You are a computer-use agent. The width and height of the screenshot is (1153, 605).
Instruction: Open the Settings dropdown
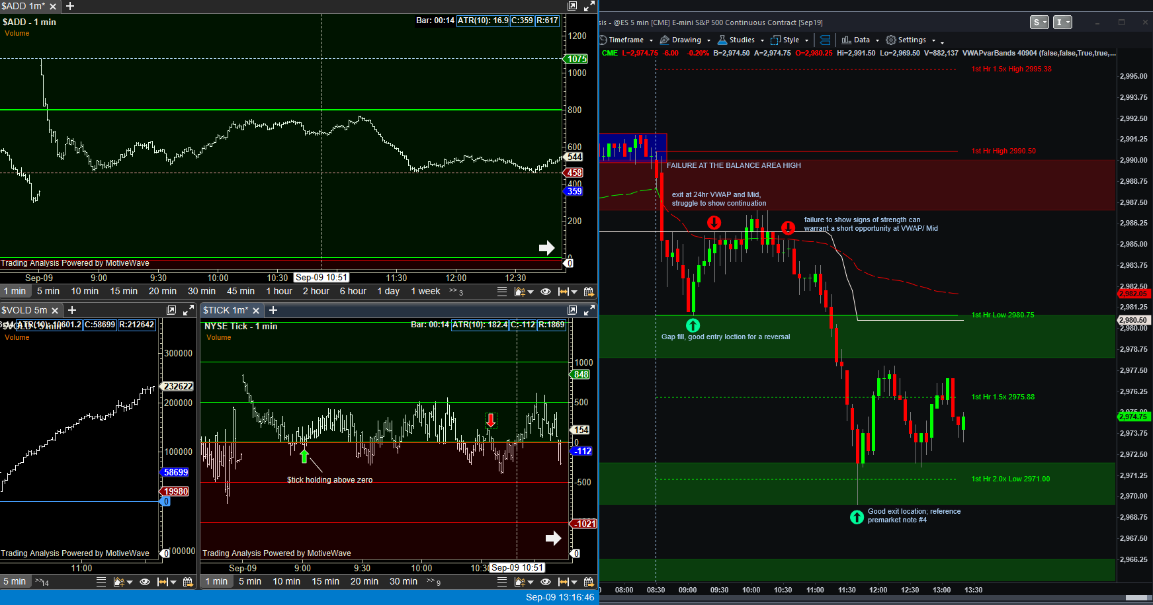(912, 40)
